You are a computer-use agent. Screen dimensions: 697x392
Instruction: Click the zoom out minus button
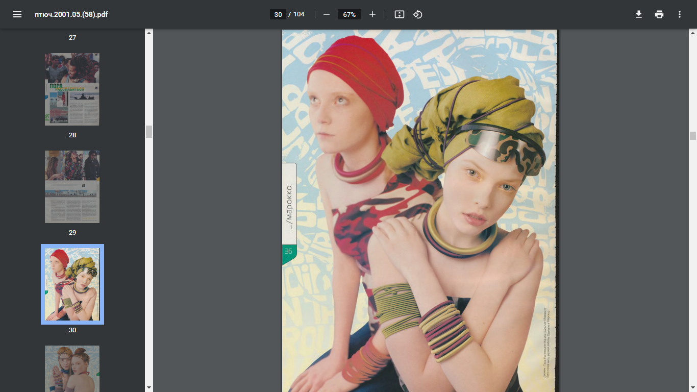(327, 14)
